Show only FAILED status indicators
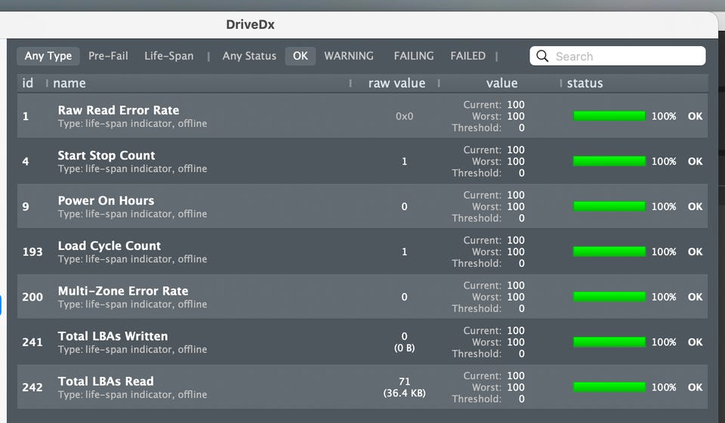This screenshot has width=725, height=423. pos(468,56)
